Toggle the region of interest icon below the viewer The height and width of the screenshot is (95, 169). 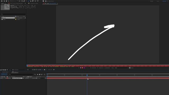pos(35,70)
